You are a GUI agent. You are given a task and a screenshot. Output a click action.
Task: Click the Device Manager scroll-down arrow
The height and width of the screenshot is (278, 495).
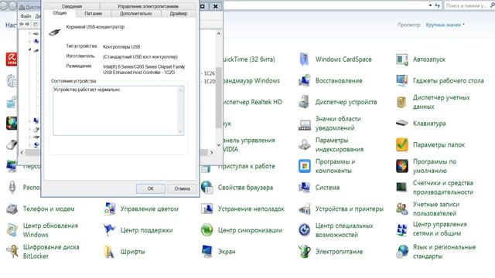[219, 145]
